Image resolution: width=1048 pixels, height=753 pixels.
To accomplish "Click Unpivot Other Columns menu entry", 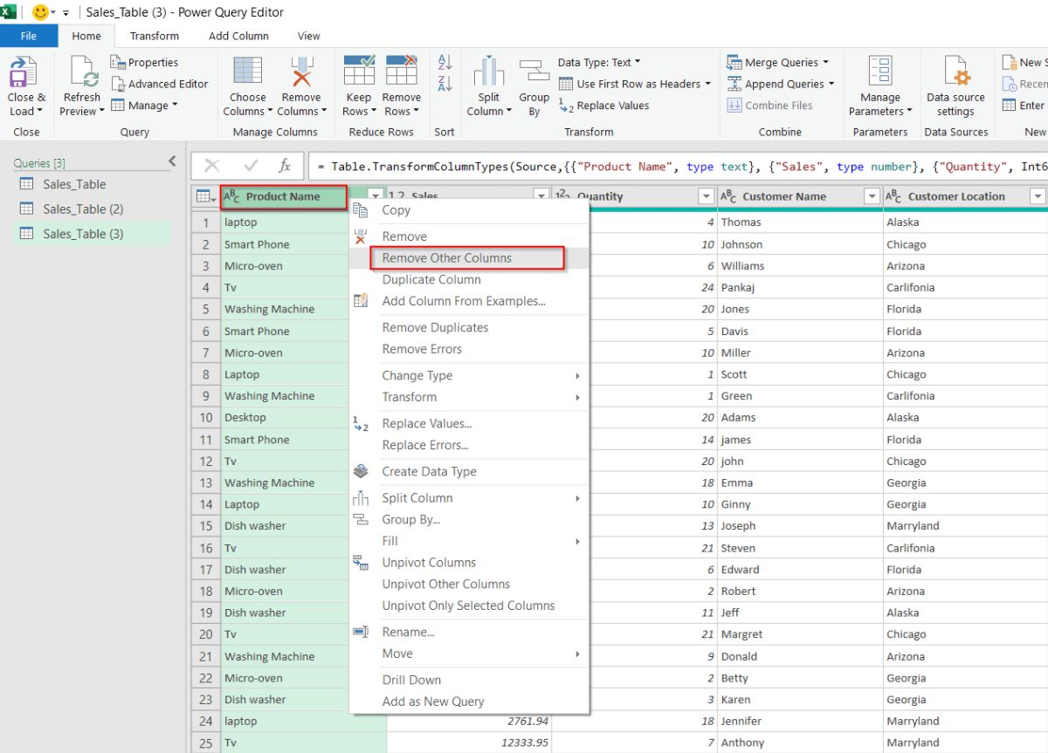I will [x=445, y=584].
